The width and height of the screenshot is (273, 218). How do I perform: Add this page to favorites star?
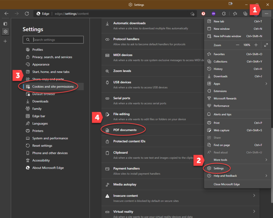pyautogui.click(x=192, y=14)
